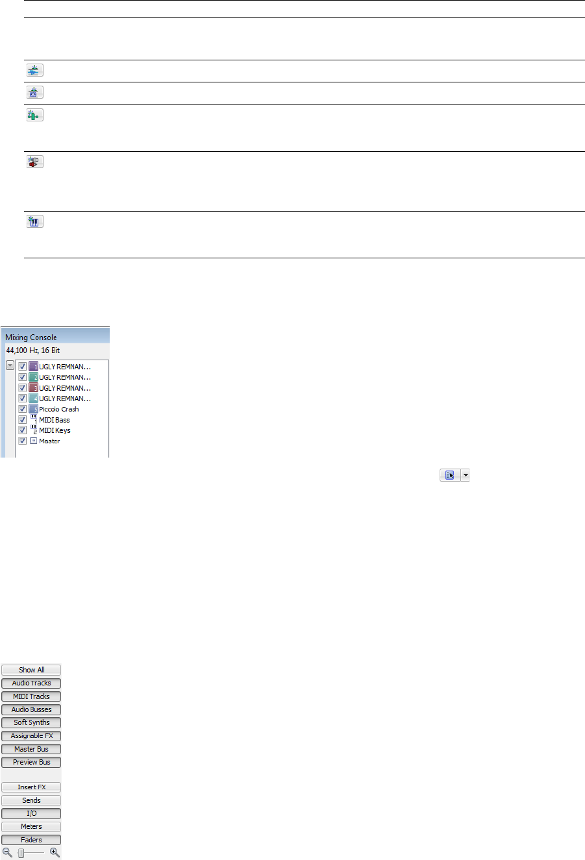585x860 pixels.
Task: Open the channel list dropdown arrow button
Action: coord(10,366)
